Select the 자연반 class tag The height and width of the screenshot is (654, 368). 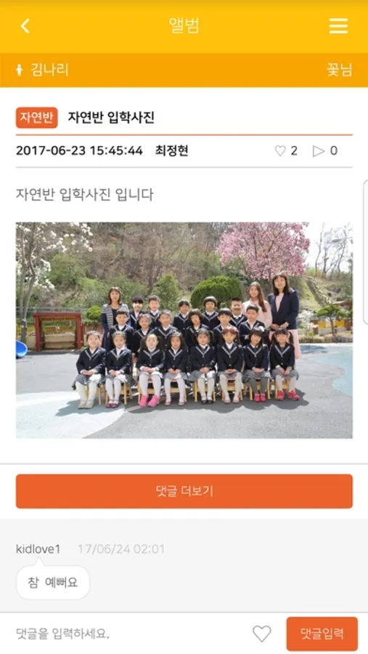pos(37,118)
